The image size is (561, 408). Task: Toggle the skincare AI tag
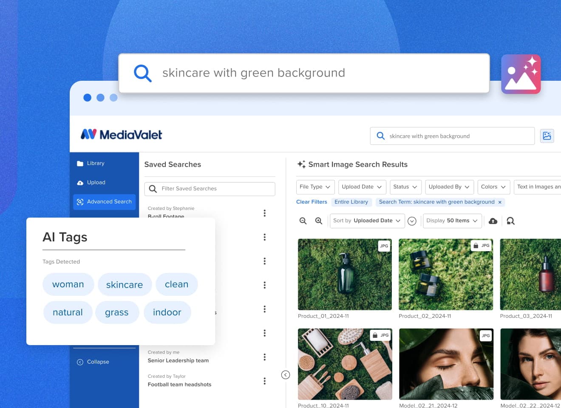point(125,284)
